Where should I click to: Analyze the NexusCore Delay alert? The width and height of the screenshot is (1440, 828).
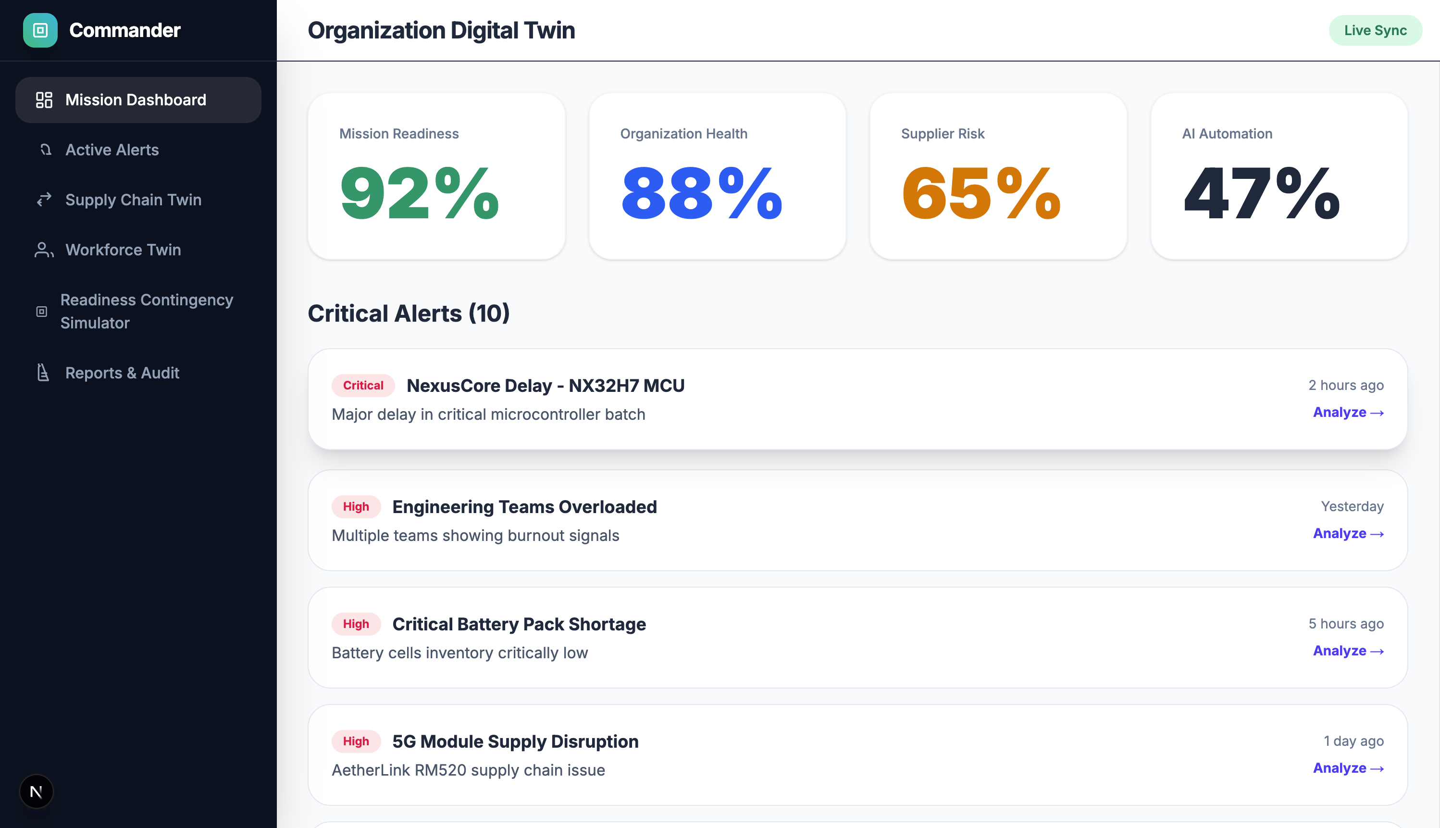[1348, 412]
